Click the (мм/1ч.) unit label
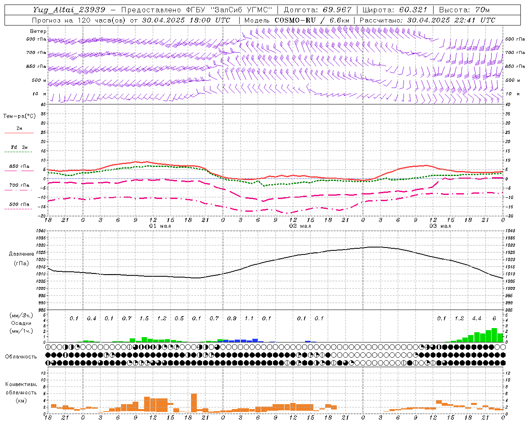The image size is (527, 421). [21, 331]
